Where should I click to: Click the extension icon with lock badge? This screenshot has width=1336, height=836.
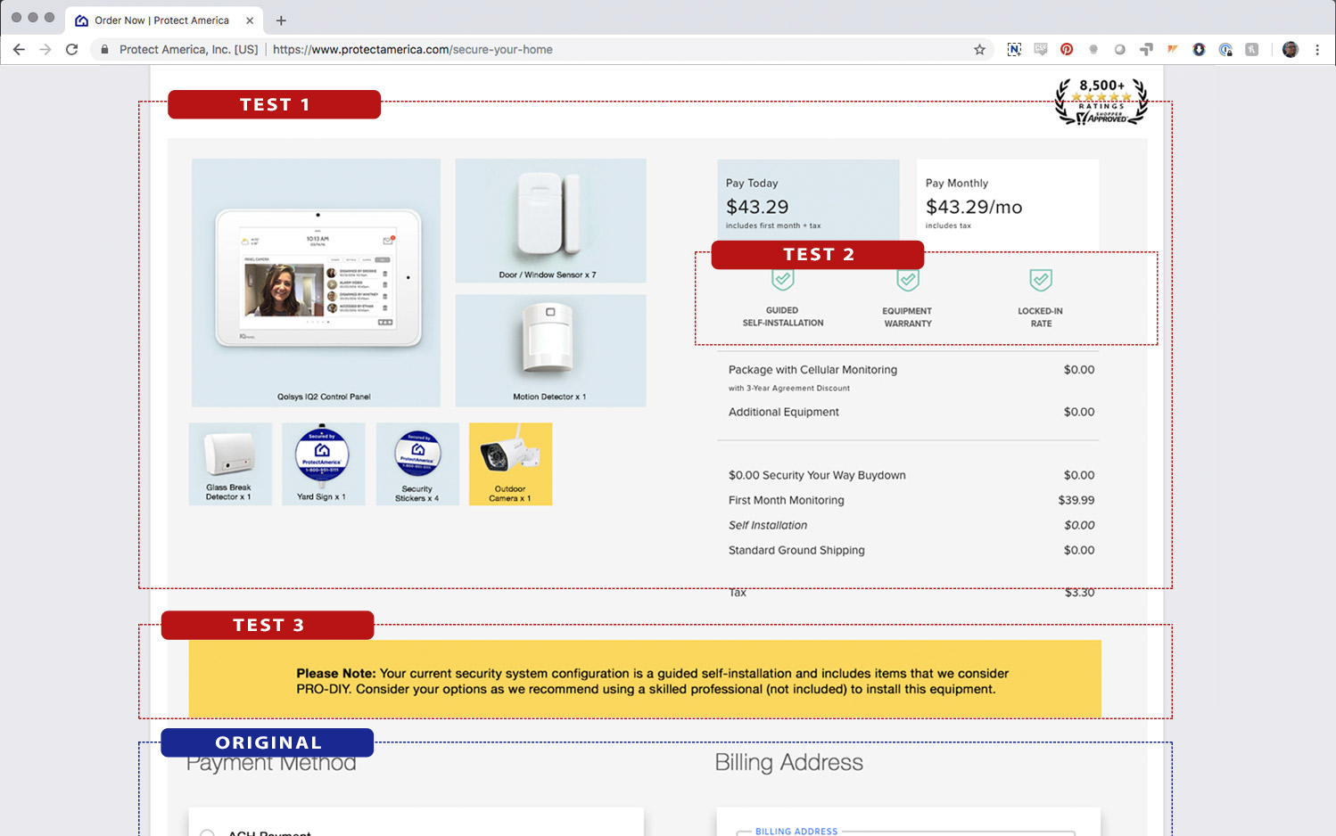pyautogui.click(x=1225, y=50)
